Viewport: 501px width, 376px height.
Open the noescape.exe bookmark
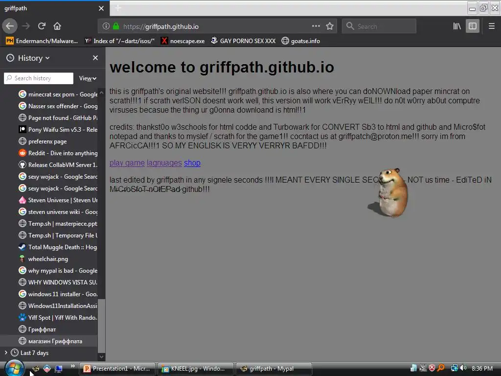coord(183,41)
